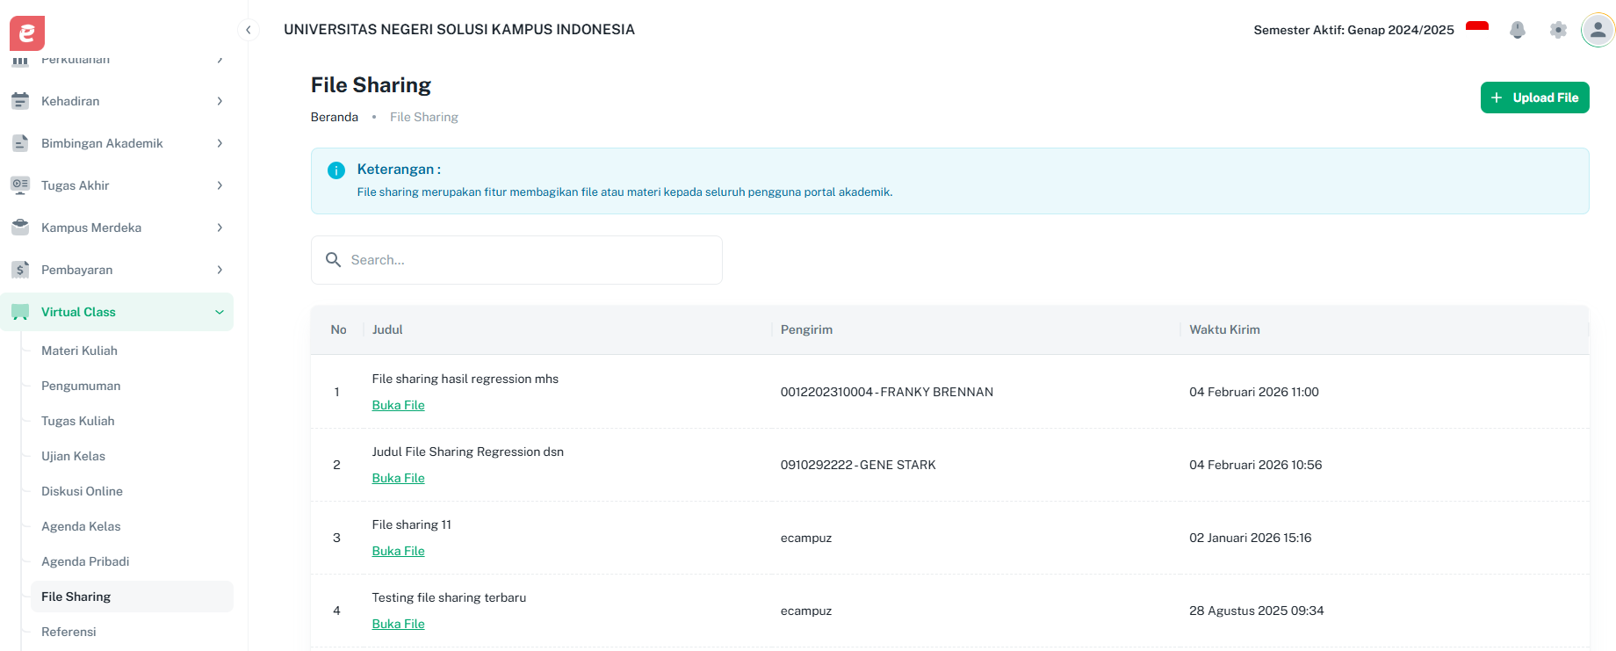Open the notifications bell
The height and width of the screenshot is (651, 1616).
click(x=1518, y=30)
